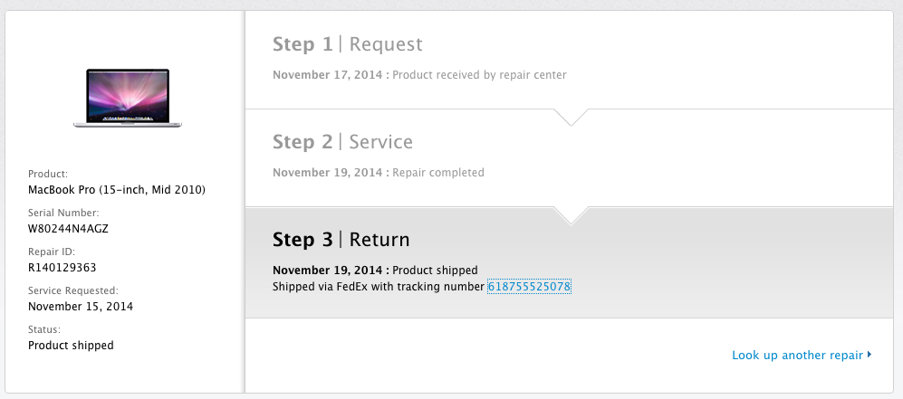Click arrow icon beside Look up another repair
The height and width of the screenshot is (399, 903).
869,355
